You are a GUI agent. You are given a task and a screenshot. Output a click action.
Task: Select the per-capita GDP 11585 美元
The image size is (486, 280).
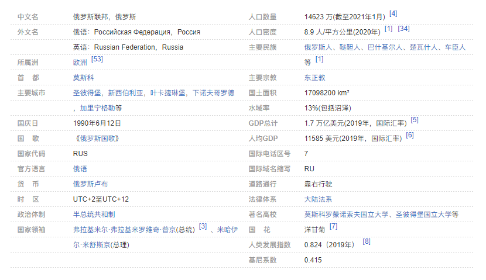point(321,139)
